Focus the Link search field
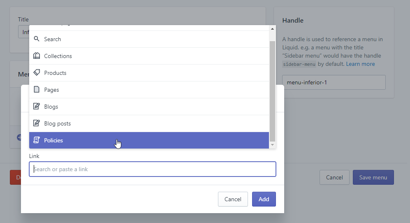The image size is (410, 223). tap(152, 169)
